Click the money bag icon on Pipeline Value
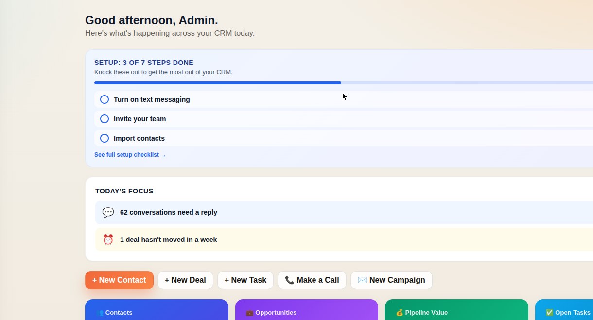This screenshot has height=320, width=593. tap(400, 313)
